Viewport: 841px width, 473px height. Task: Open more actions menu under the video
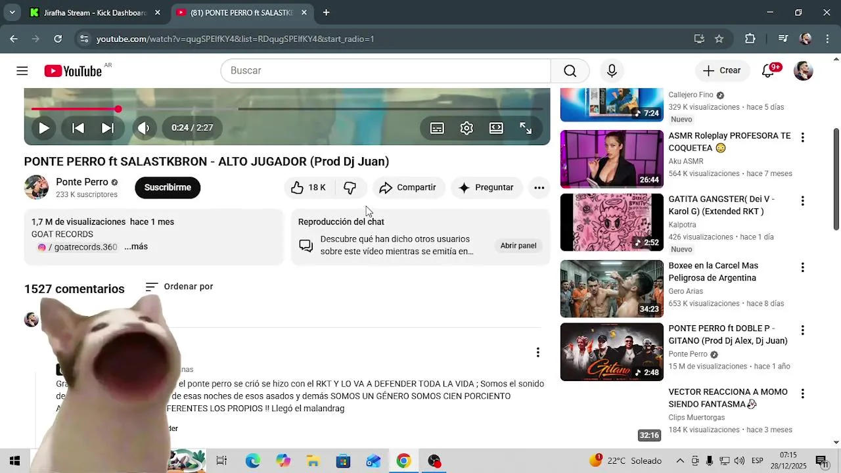pyautogui.click(x=539, y=188)
